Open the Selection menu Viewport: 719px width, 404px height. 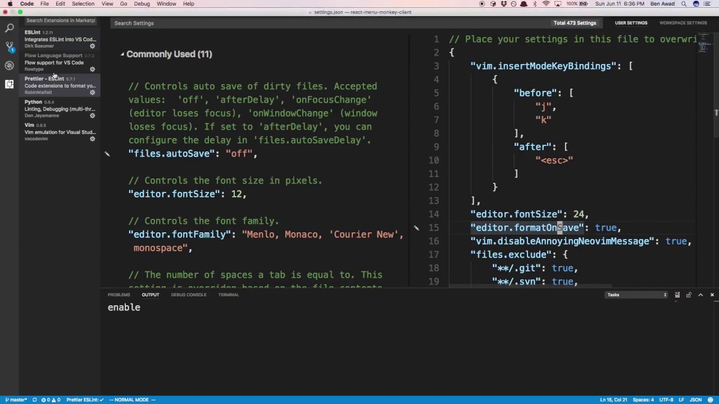point(83,4)
